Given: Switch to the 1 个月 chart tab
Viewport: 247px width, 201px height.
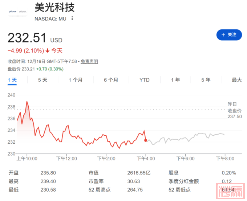Looking at the screenshot, I should [x=76, y=80].
